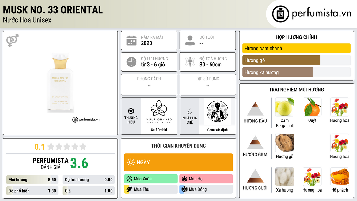Click the clock icon beside Độ lưu hương
The image size is (357, 201).
pyautogui.click(x=131, y=62)
